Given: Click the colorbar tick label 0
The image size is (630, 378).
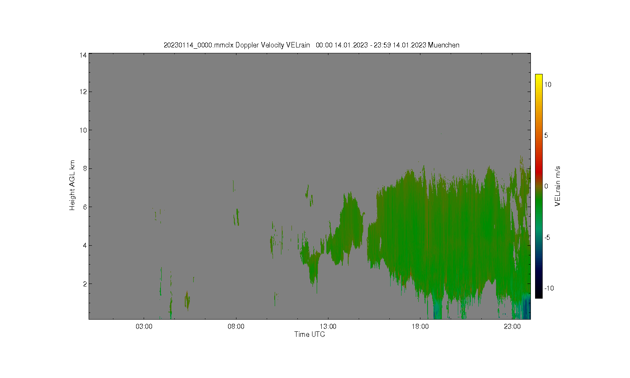Looking at the screenshot, I should point(546,186).
